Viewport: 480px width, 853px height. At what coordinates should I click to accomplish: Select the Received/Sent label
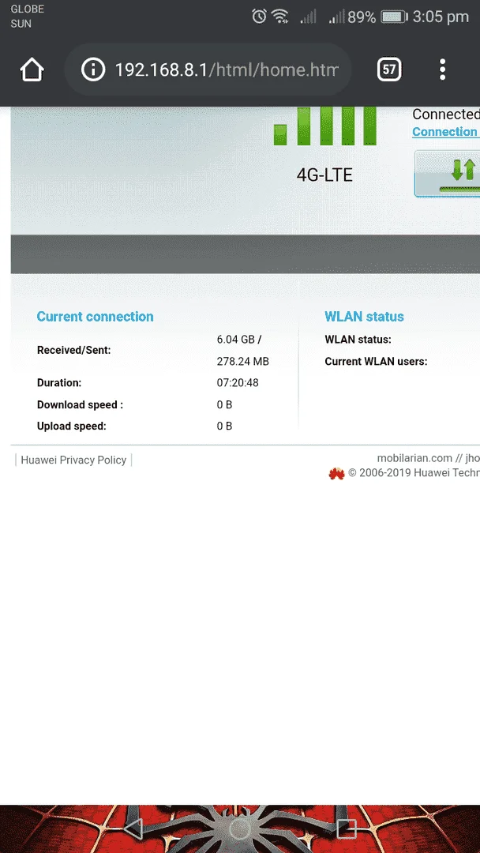74,351
